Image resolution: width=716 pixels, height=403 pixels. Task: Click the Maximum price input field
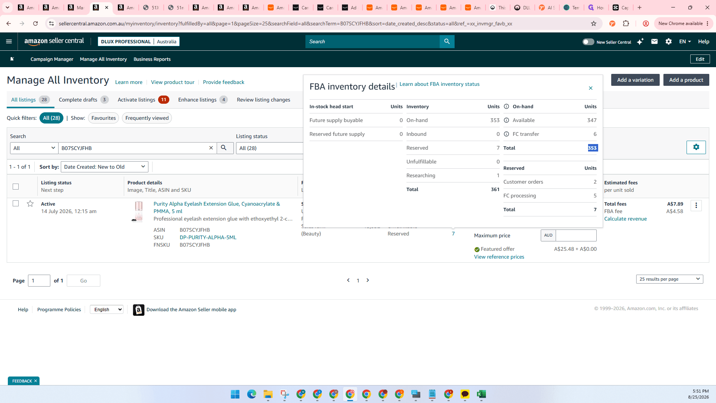click(576, 235)
